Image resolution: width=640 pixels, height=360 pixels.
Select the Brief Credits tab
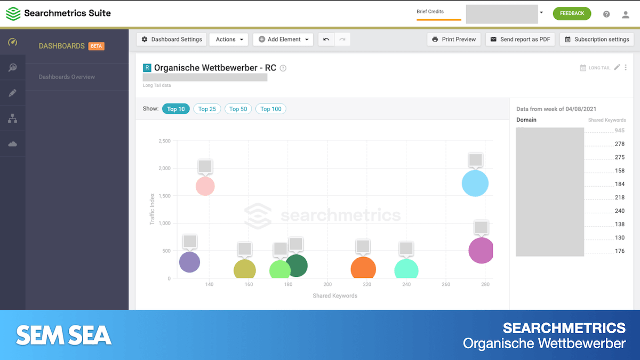coord(430,12)
